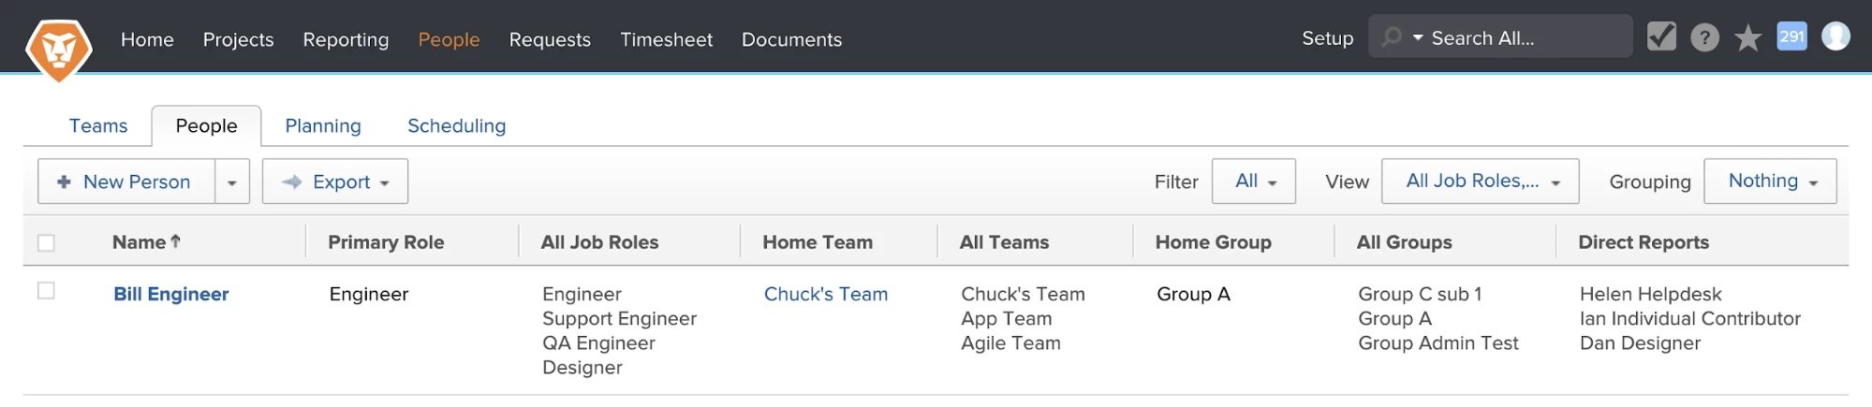Click the search magnifier icon
This screenshot has width=1872, height=407.
coord(1393,37)
